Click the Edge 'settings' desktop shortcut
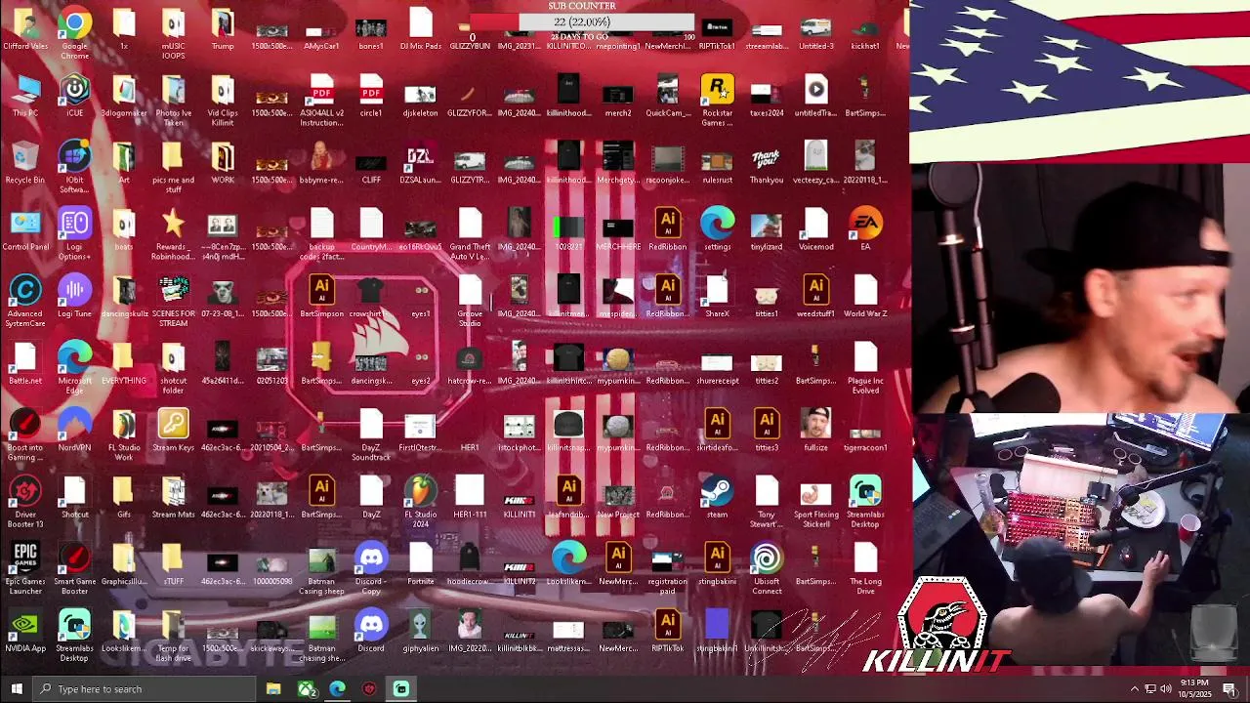This screenshot has width=1250, height=703. [717, 231]
